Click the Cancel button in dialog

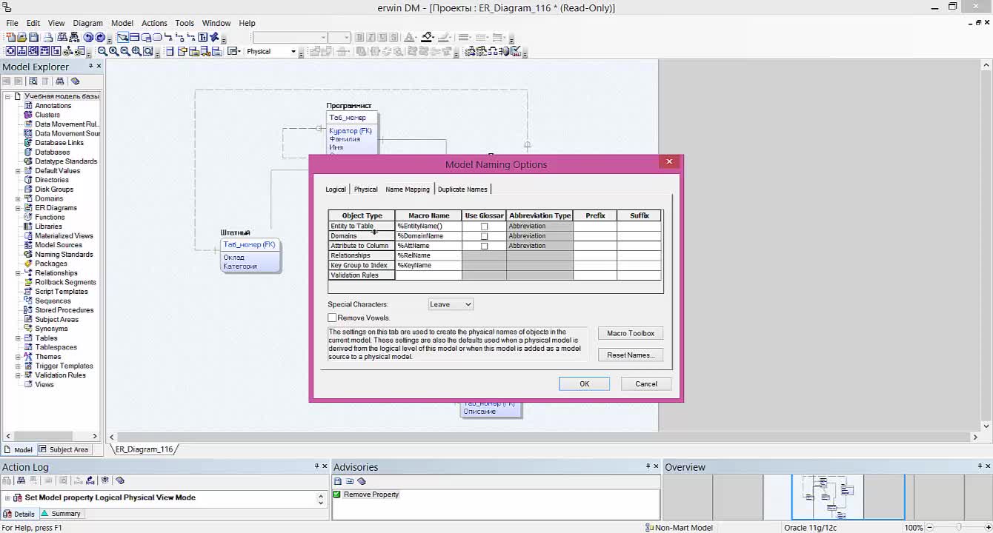[645, 383]
